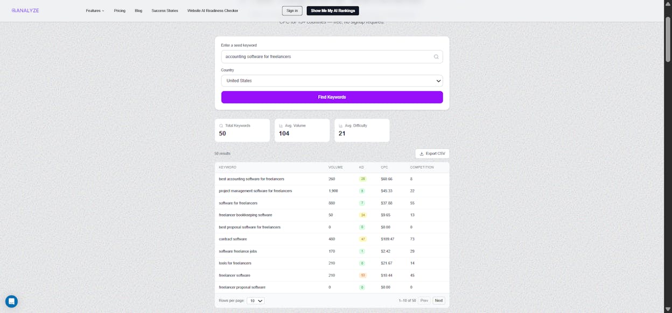This screenshot has width=672, height=313.
Task: Click 'freelancer bookkeeping software' keyword
Action: coord(246,215)
